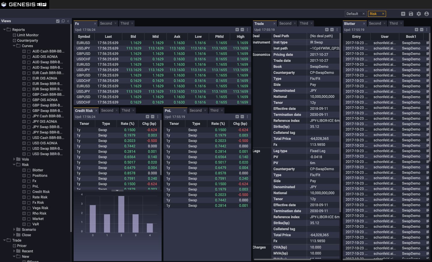Enable the VaR view checkbox

(29, 224)
